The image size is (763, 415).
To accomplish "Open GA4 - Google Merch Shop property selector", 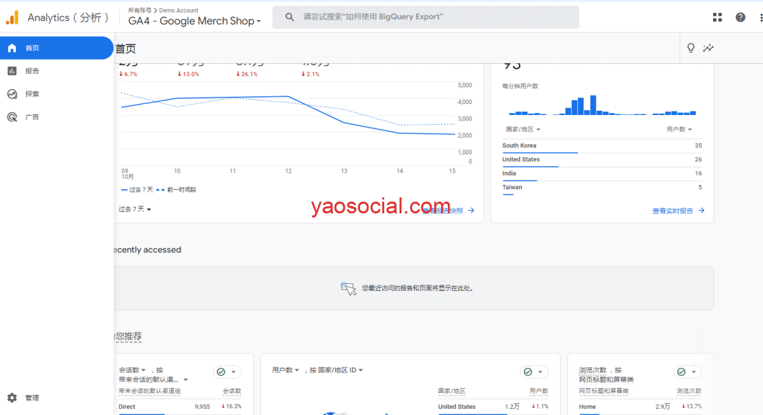I will coord(194,21).
